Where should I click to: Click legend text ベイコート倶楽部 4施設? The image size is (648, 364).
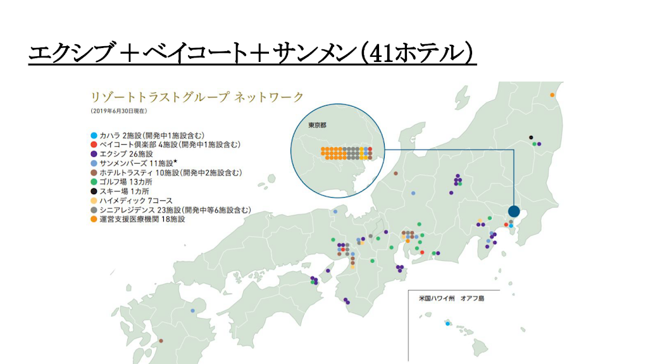[170, 145]
